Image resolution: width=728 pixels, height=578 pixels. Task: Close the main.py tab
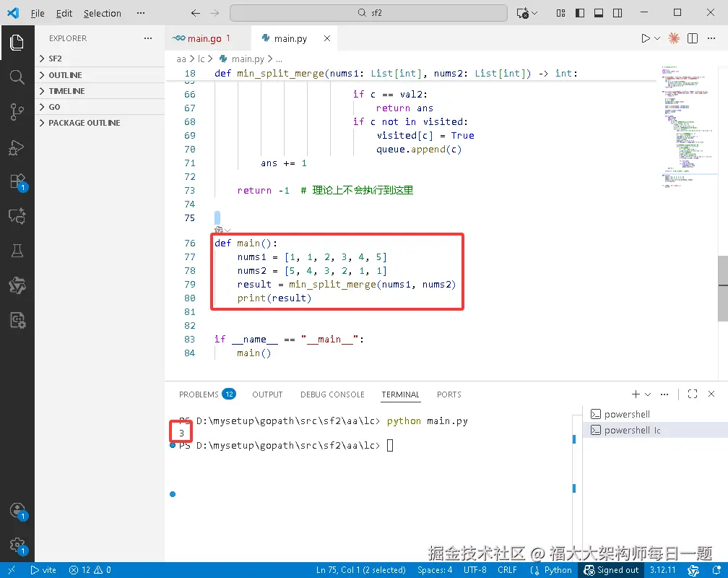click(327, 38)
